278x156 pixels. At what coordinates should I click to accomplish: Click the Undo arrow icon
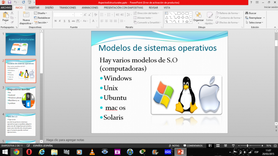tap(15, 2)
